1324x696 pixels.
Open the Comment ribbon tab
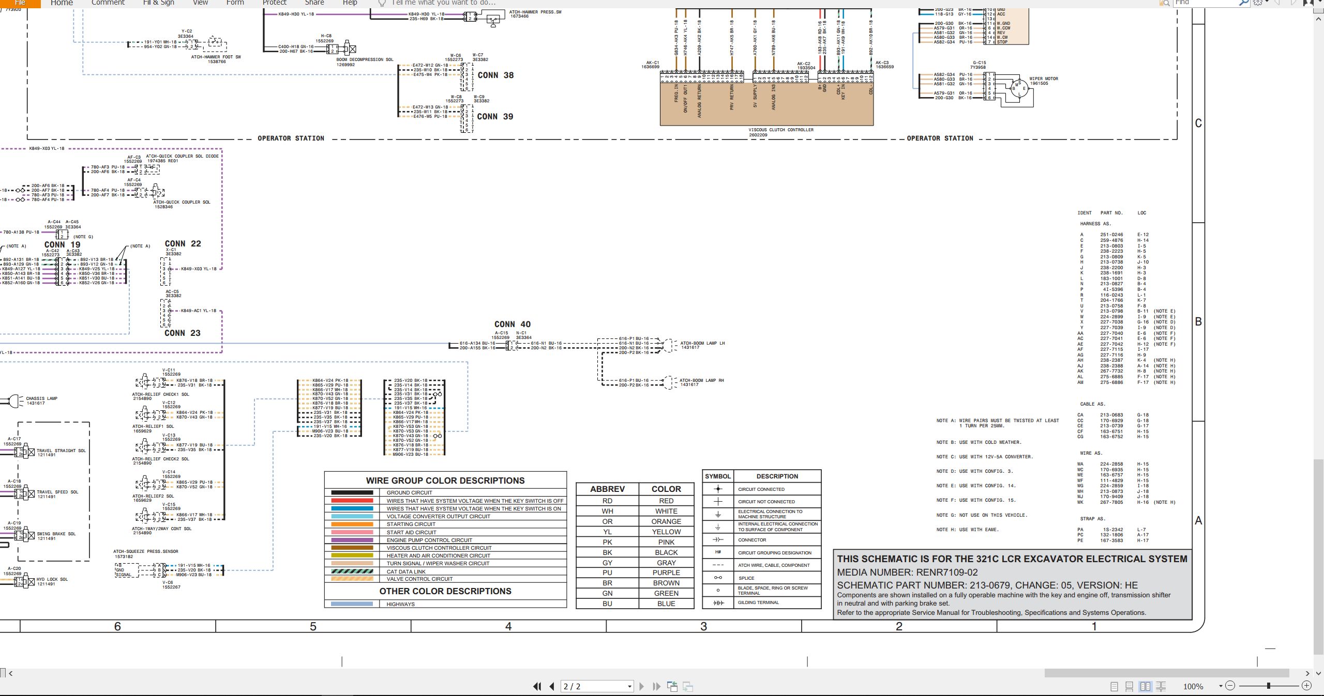tap(108, 3)
